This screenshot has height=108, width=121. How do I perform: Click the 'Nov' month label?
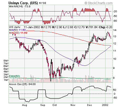point(73,105)
